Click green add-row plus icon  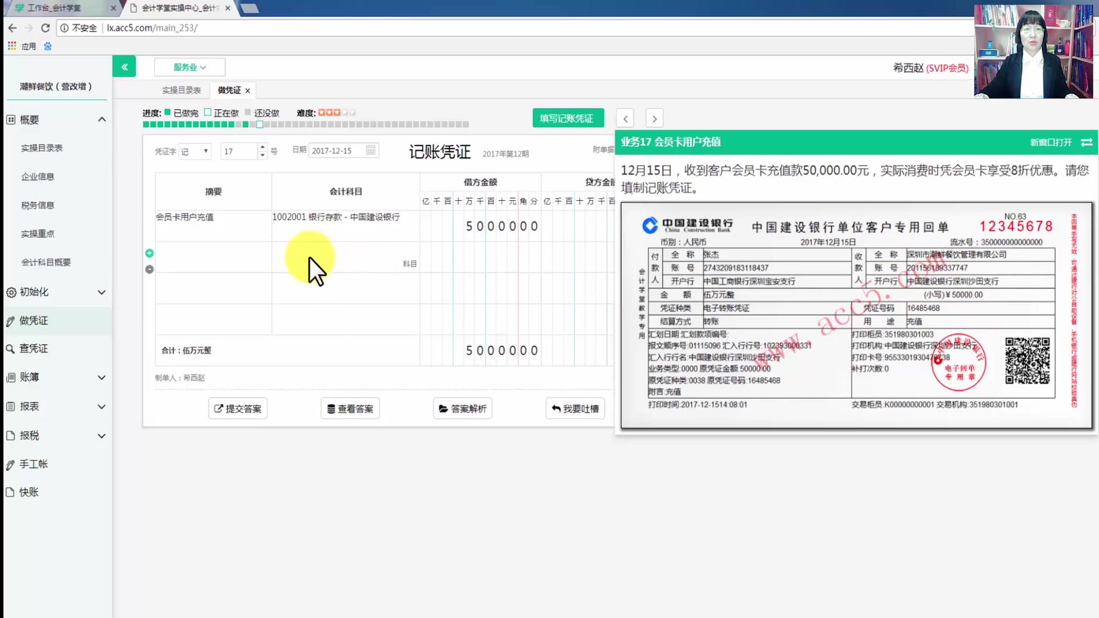149,253
